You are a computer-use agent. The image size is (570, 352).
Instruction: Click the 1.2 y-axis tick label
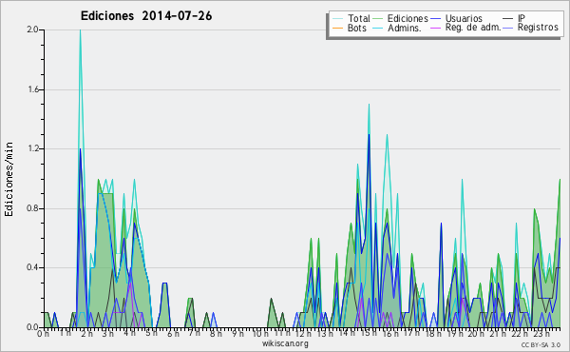tap(33, 148)
